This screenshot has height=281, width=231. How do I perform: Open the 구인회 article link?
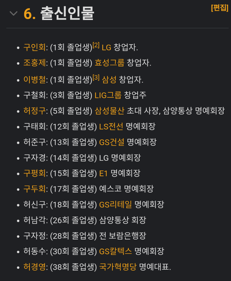pyautogui.click(x=34, y=47)
